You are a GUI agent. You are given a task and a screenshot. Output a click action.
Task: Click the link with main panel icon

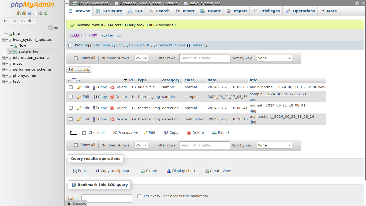56,28
